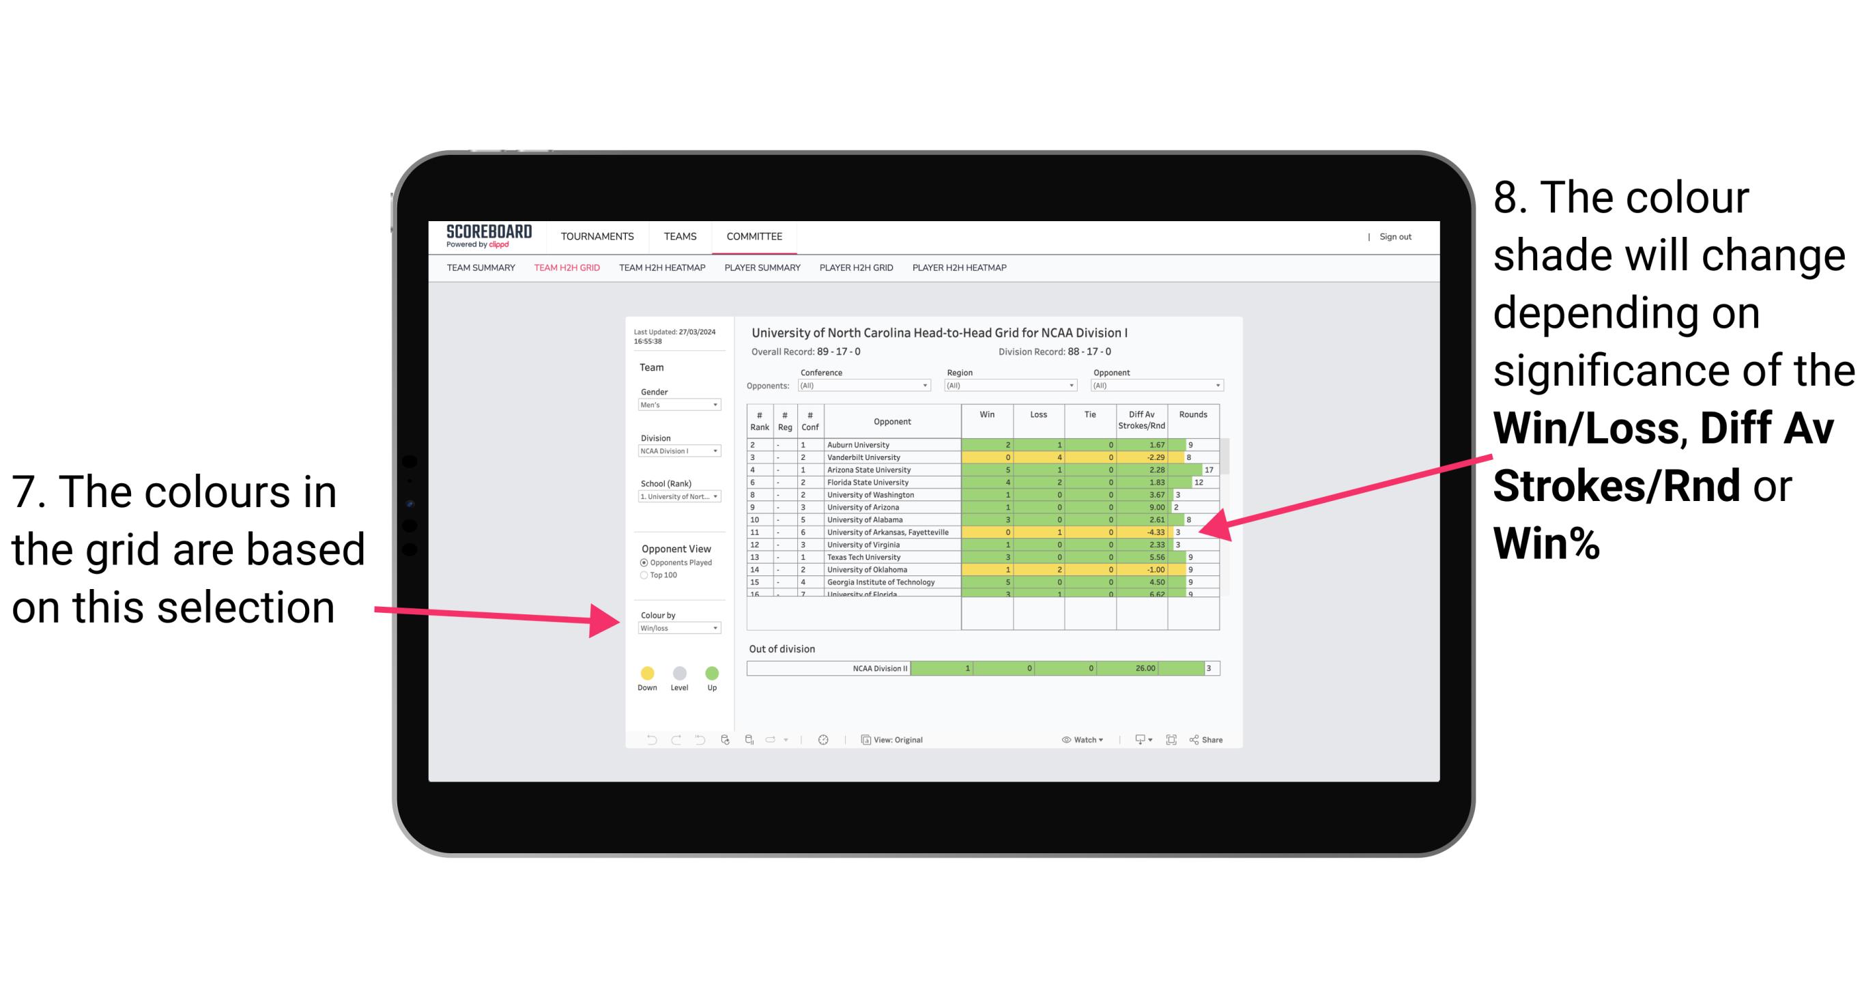Click the Down colour swatch legend

pyautogui.click(x=644, y=671)
